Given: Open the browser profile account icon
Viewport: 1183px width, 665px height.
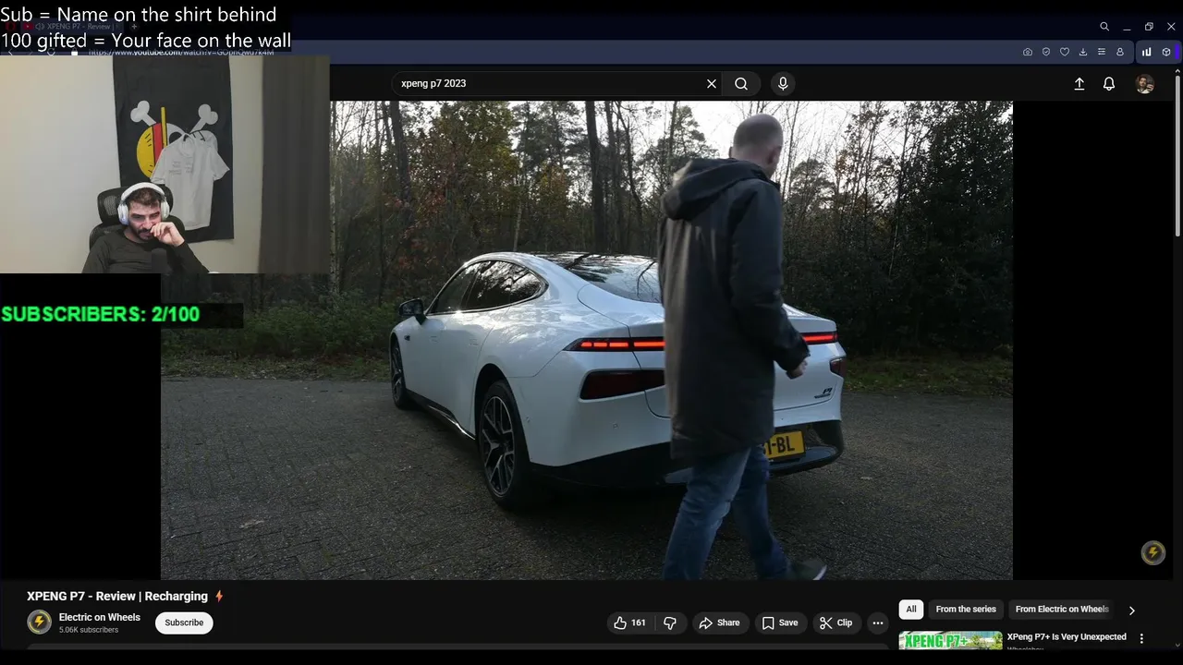Looking at the screenshot, I should [1120, 52].
